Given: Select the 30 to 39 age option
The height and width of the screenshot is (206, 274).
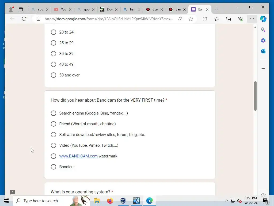Looking at the screenshot, I should point(54,54).
